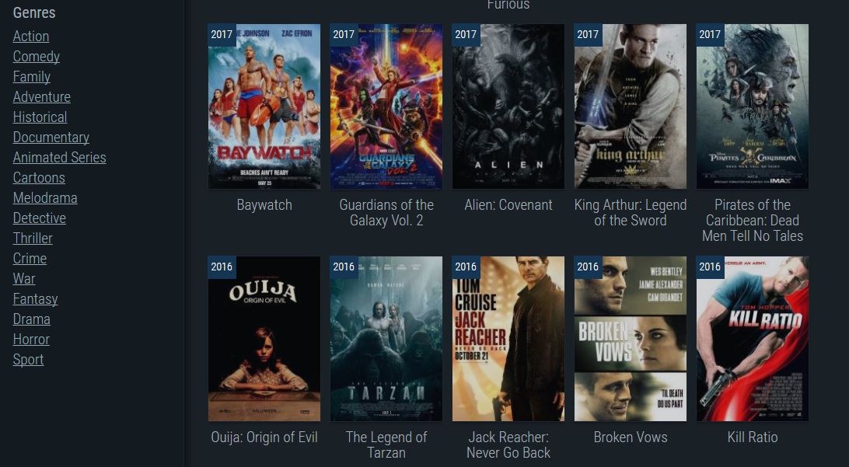Viewport: 849px width, 467px height.
Task: Open the Jack Reacher poster thumbnail
Action: pyautogui.click(x=508, y=339)
